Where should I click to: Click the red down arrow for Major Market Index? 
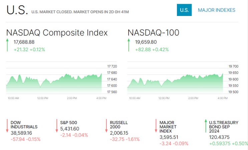point(156,126)
